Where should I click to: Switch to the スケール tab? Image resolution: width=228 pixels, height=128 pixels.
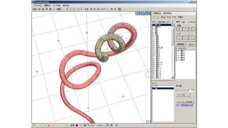click(x=192, y=22)
